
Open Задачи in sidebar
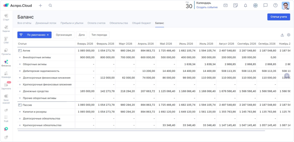tap(6, 29)
